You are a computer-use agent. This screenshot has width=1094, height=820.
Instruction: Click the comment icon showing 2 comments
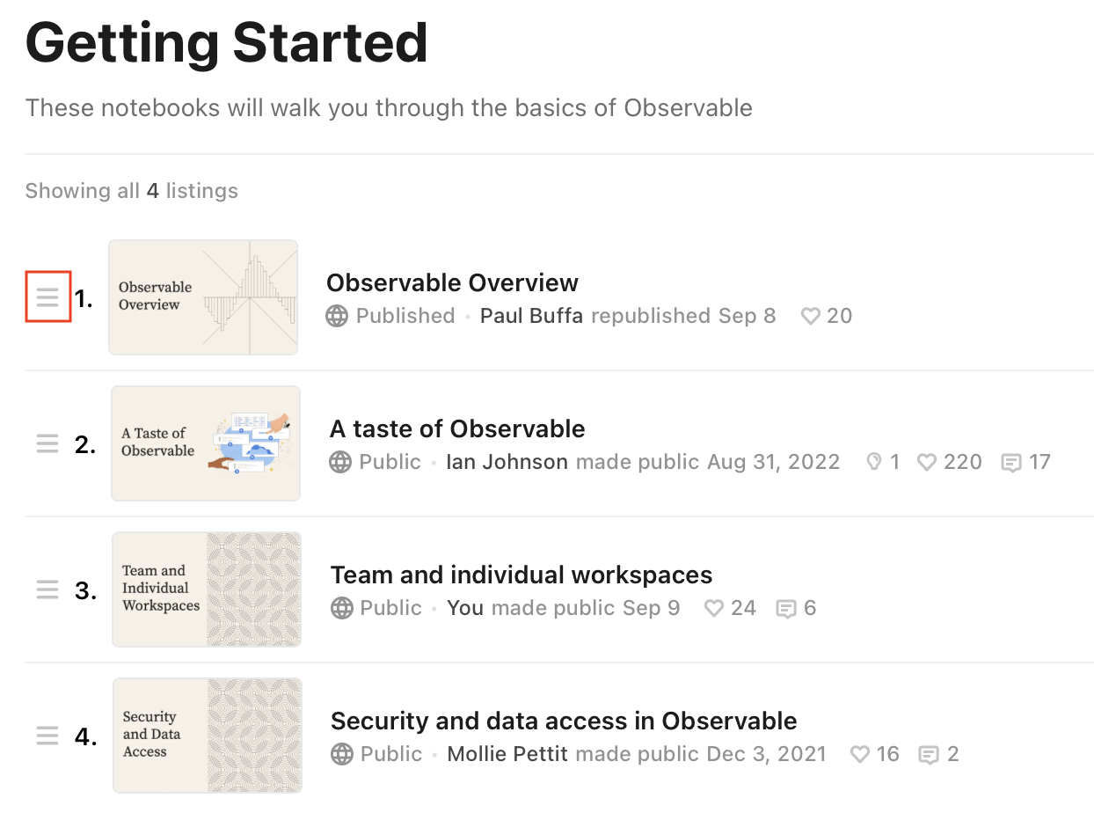click(x=930, y=754)
